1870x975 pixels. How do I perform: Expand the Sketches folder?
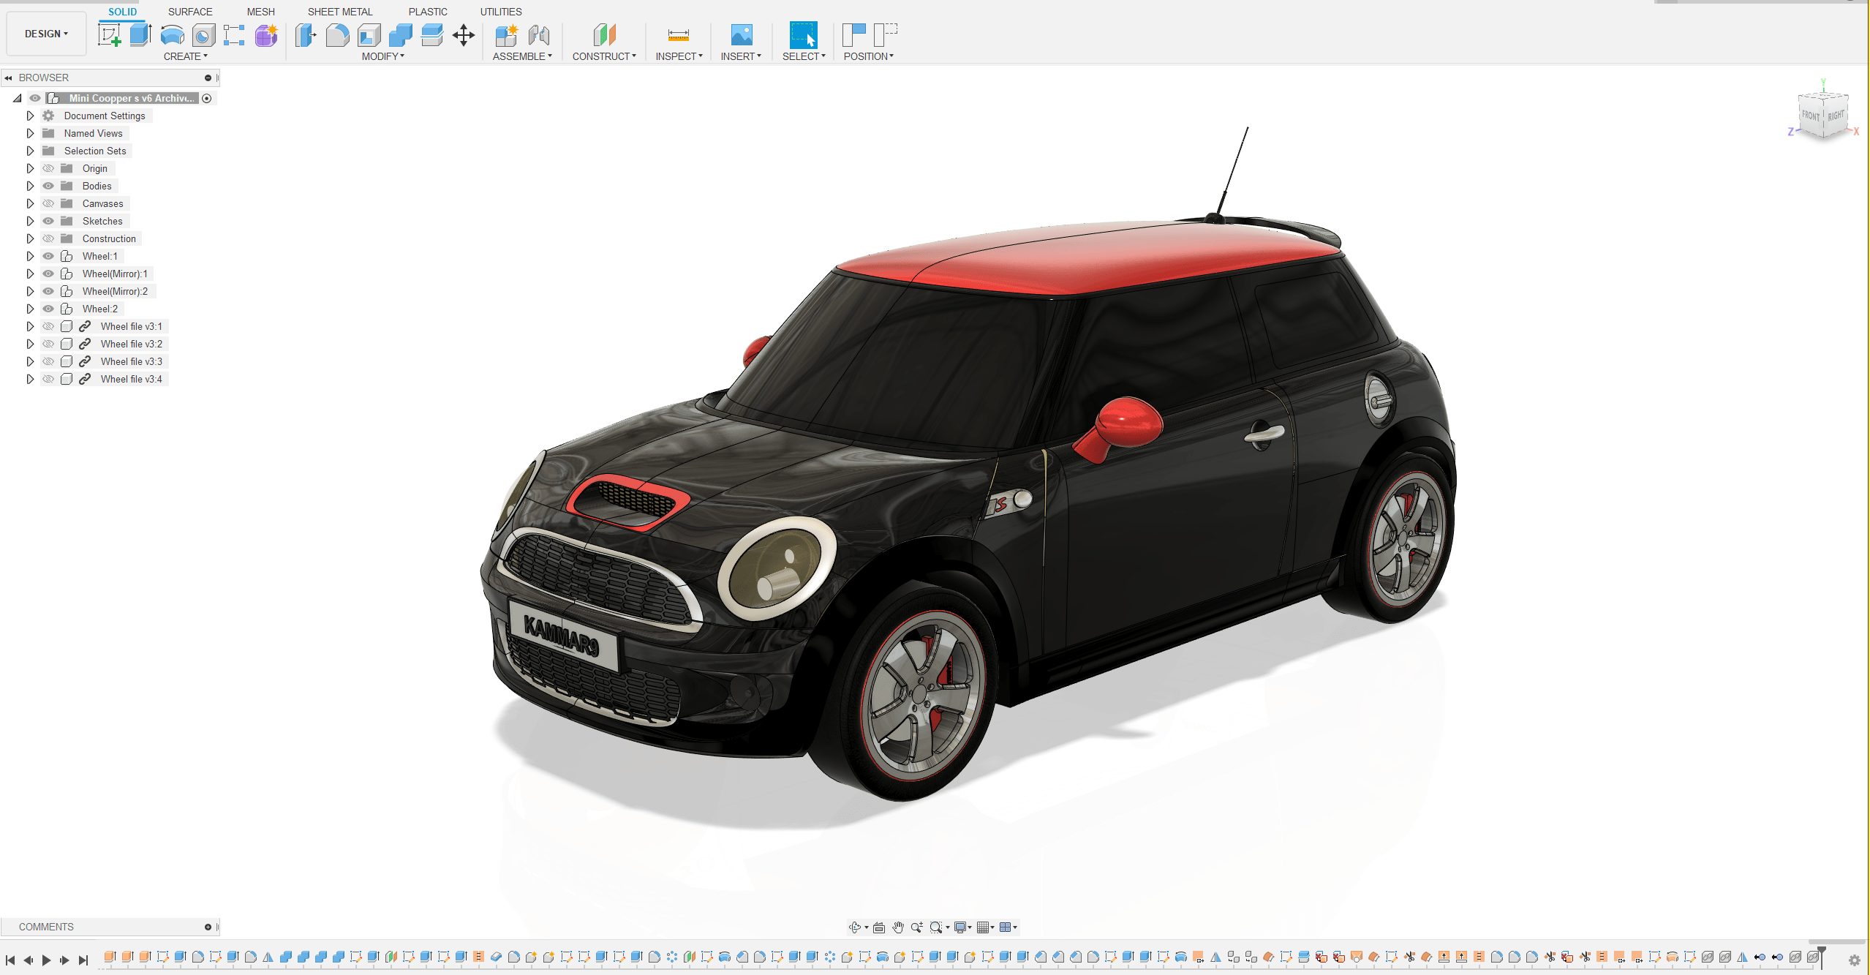(x=30, y=221)
